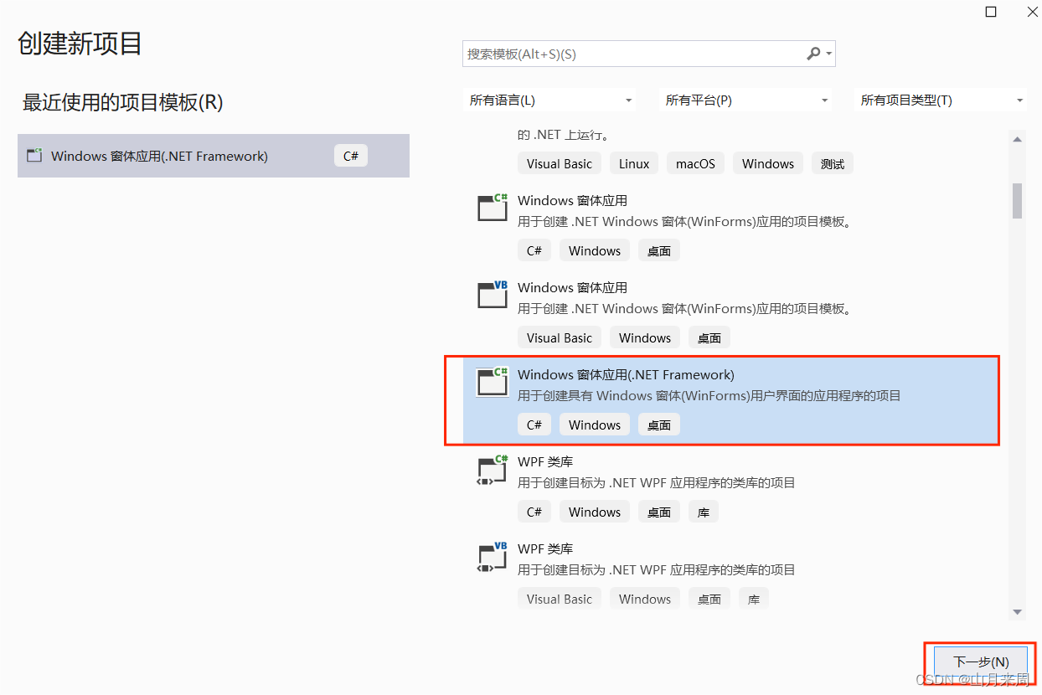Click C# tag under WPF 类库
The image size is (1042, 695).
(x=534, y=512)
